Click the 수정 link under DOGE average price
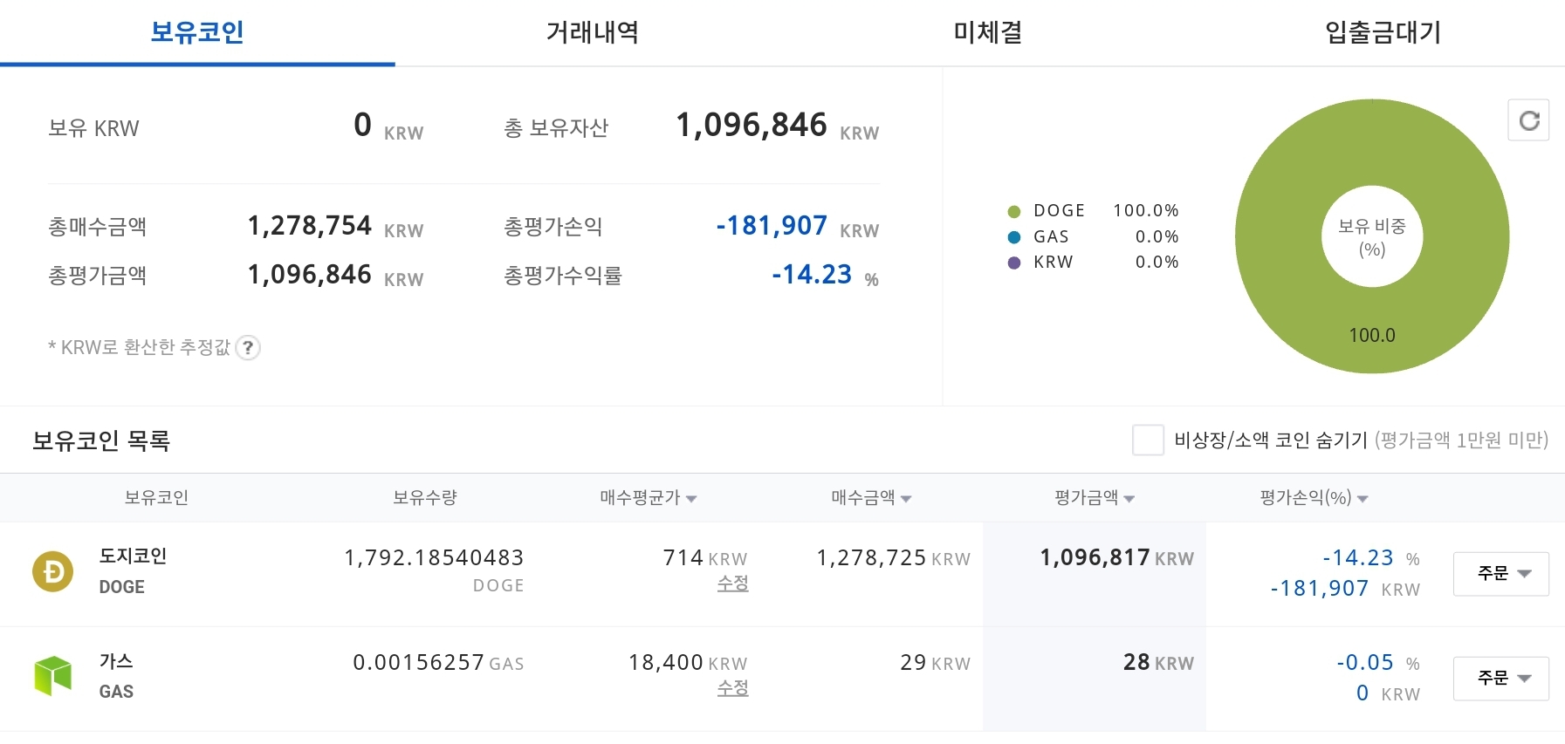The height and width of the screenshot is (744, 1565). pos(732,584)
